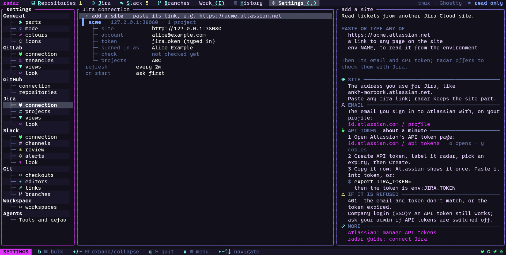Click the token field value for acme

pyautogui.click(x=183, y=41)
